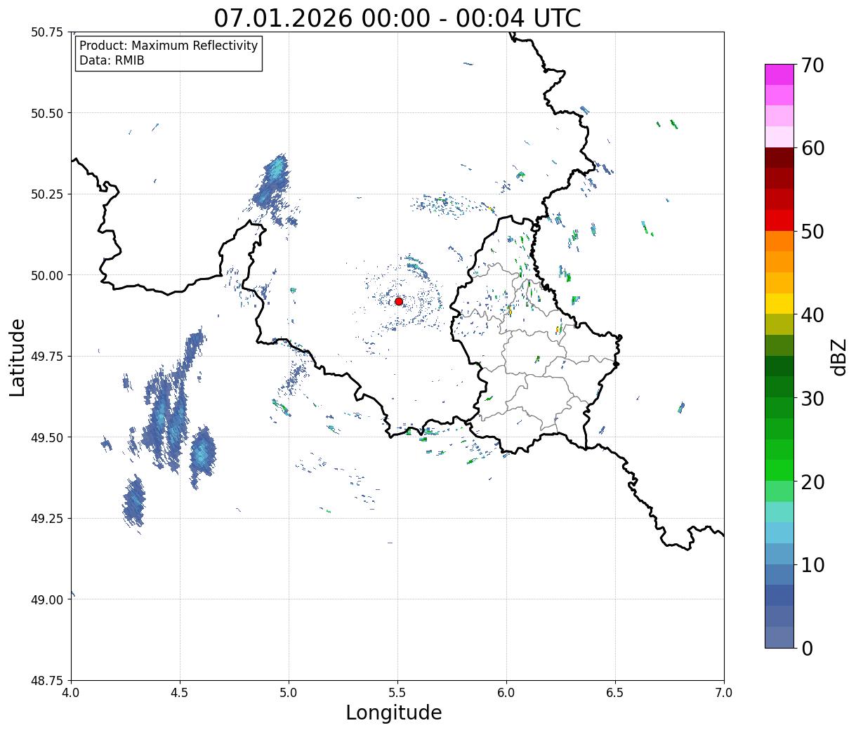
Task: Click the colorbar tick label 10
Action: tap(812, 565)
